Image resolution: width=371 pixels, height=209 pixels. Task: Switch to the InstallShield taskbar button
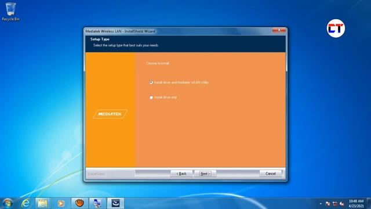tap(115, 203)
